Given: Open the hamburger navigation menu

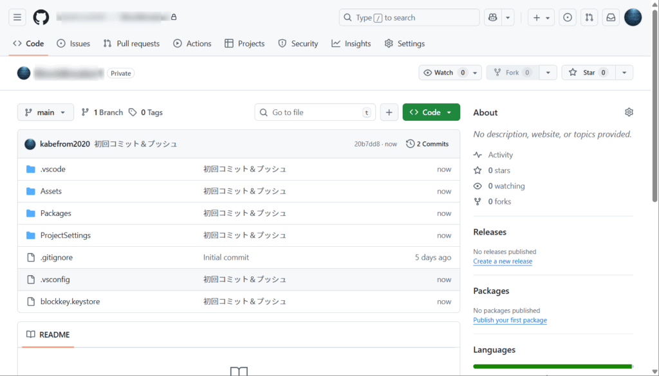Looking at the screenshot, I should pyautogui.click(x=17, y=17).
